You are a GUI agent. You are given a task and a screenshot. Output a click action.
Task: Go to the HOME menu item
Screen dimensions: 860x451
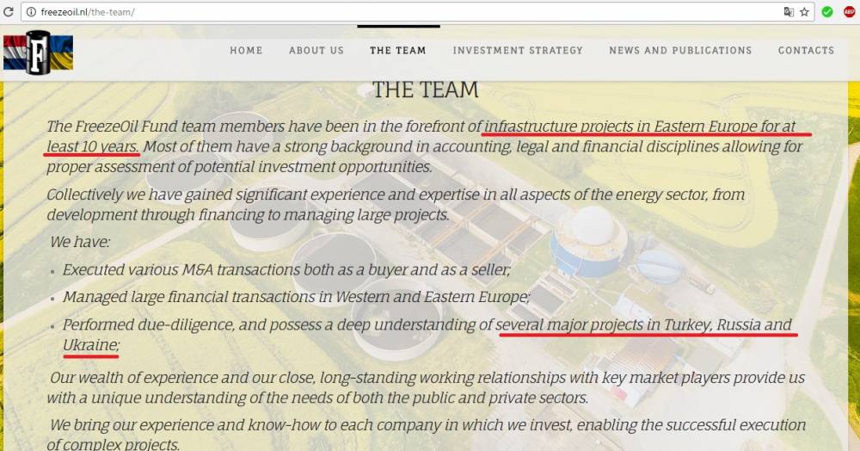click(246, 51)
